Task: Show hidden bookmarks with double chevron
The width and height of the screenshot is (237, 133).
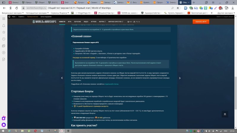Action: click(212, 13)
